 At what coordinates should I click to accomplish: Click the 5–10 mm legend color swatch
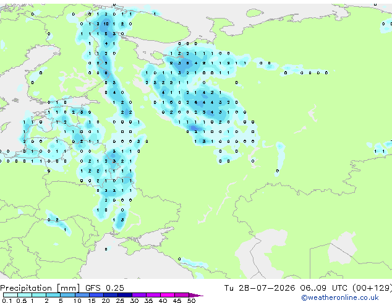[x=67, y=295]
